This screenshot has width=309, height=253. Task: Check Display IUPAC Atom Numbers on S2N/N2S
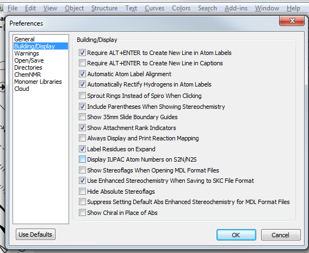(x=82, y=159)
